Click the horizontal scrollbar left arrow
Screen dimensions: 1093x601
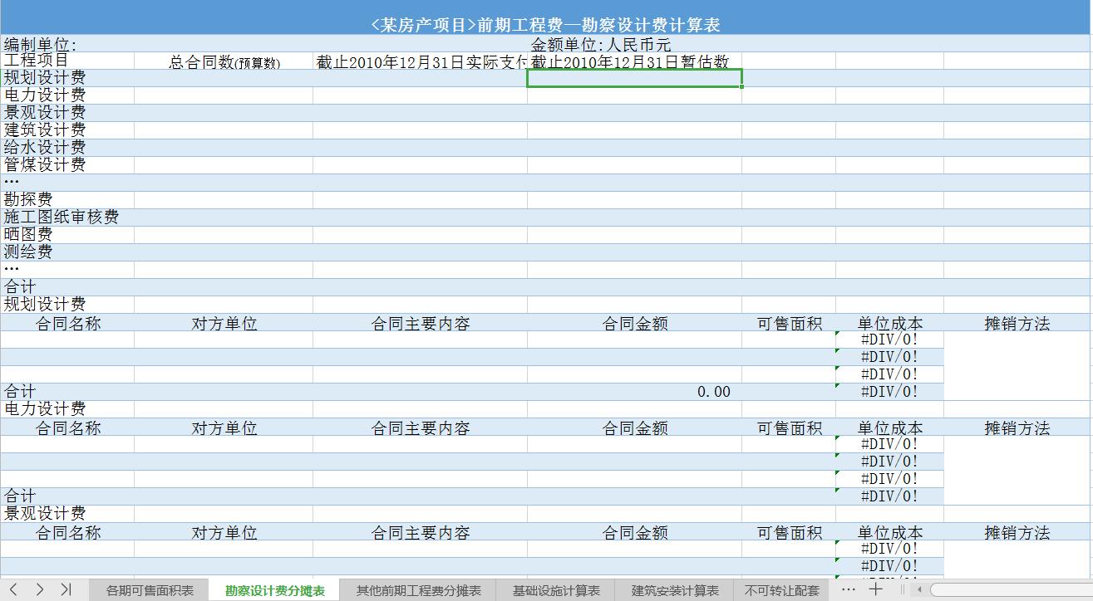(x=920, y=589)
